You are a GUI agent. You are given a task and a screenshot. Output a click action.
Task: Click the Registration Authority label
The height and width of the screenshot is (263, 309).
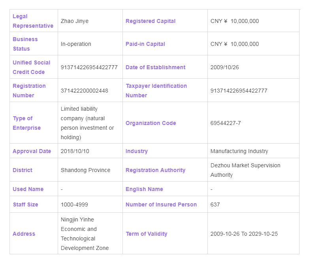(155, 170)
